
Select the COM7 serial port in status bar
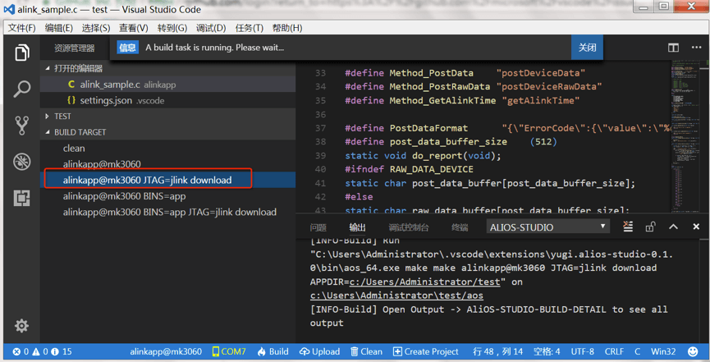(229, 351)
